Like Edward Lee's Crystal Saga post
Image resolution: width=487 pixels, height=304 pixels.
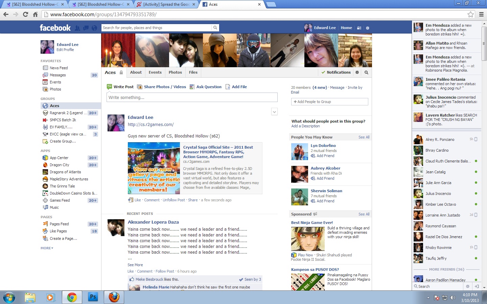coord(137,200)
